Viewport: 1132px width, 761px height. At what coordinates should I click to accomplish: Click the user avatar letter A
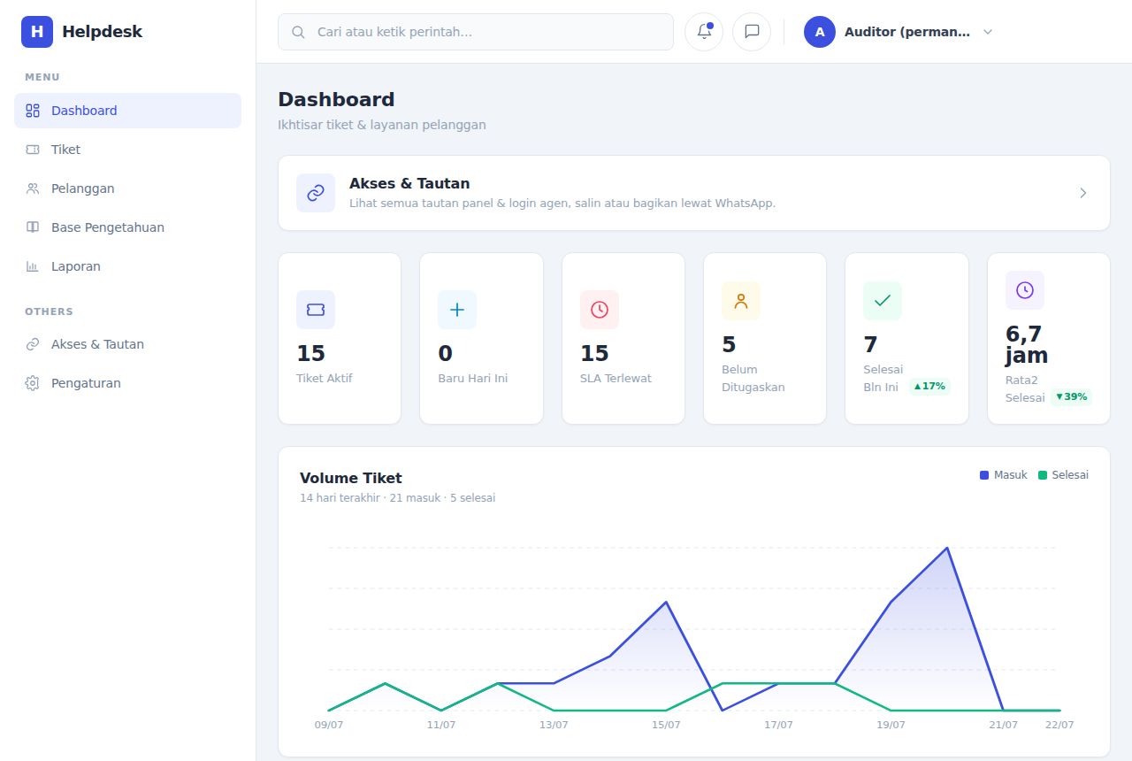(x=820, y=32)
